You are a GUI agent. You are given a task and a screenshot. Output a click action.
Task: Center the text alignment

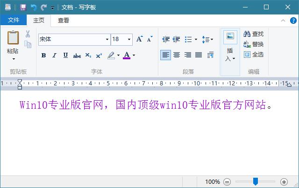point(177,55)
